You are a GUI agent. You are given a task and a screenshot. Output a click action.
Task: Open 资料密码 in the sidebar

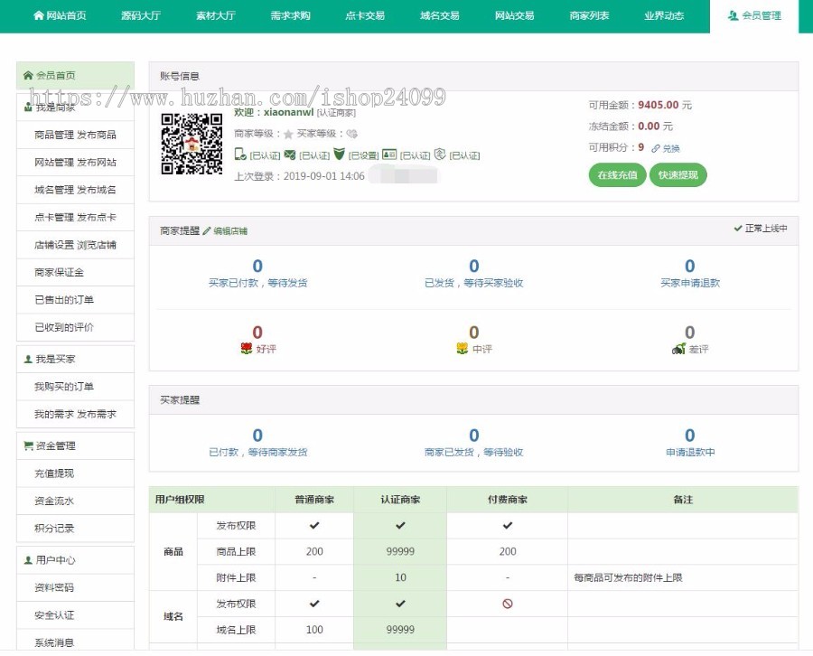point(54,587)
